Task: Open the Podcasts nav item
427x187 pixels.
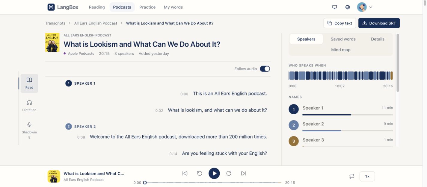Action: [122, 7]
